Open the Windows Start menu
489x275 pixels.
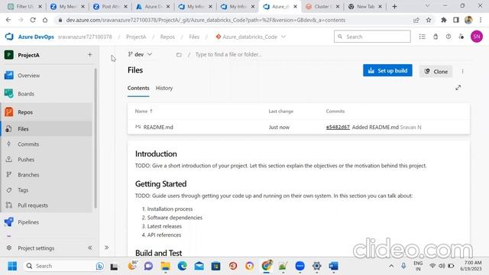(x=12, y=266)
